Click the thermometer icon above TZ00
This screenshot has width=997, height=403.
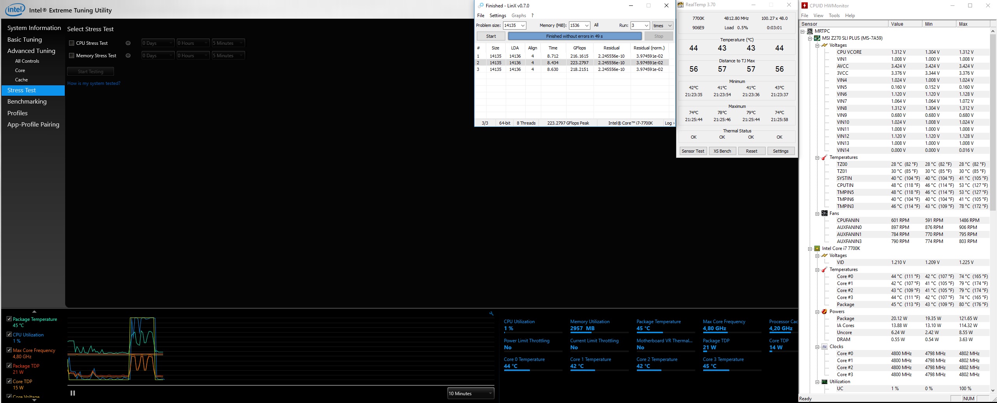(x=824, y=157)
